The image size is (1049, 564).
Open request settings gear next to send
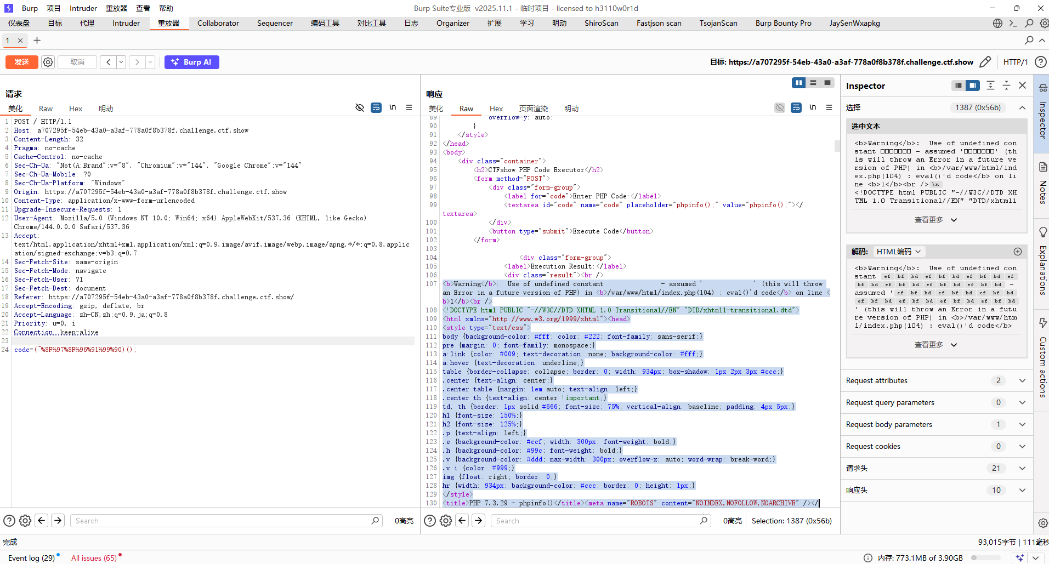pyautogui.click(x=48, y=62)
